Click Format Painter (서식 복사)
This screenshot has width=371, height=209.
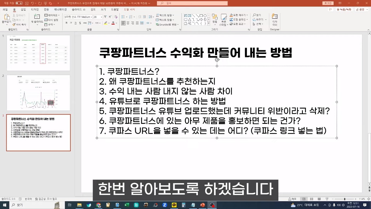(19, 25)
